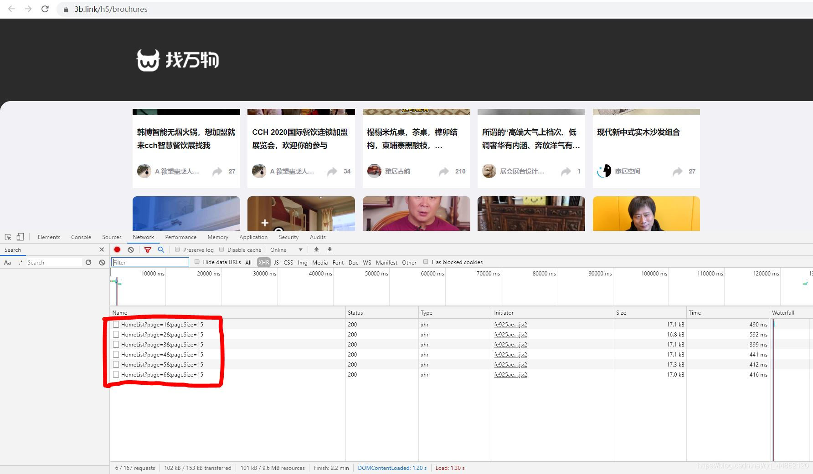Image resolution: width=813 pixels, height=474 pixels.
Task: Check Hide data URLs
Action: [197, 262]
